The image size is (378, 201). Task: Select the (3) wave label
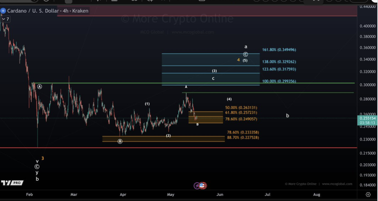point(214,71)
